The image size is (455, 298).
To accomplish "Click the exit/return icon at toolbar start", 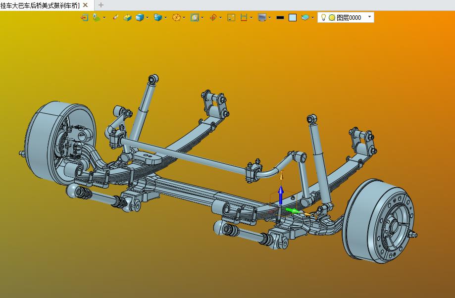I will click(x=85, y=18).
